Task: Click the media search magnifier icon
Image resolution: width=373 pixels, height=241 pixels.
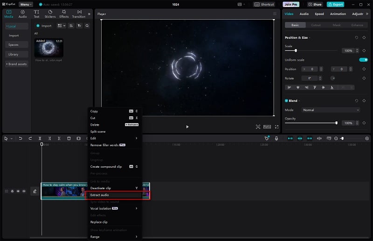Action: coord(87,26)
